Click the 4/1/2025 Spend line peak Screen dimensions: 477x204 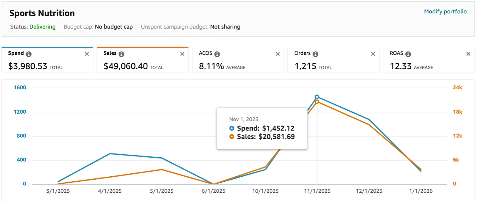click(x=110, y=154)
